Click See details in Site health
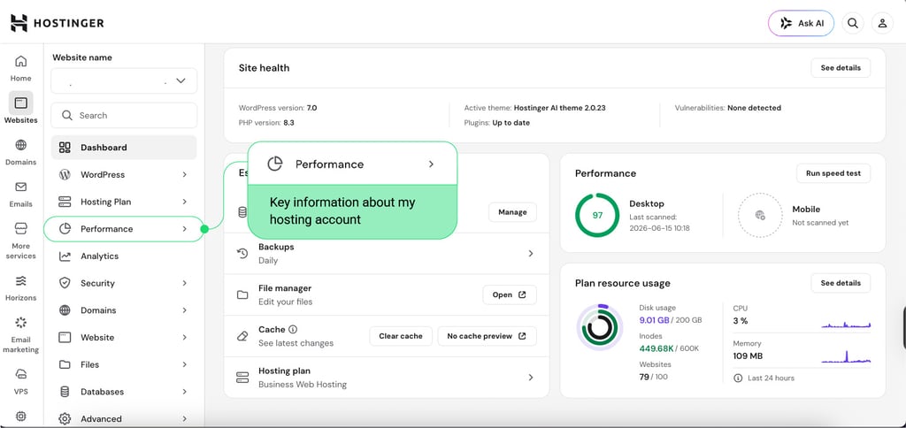The height and width of the screenshot is (428, 906). [841, 67]
